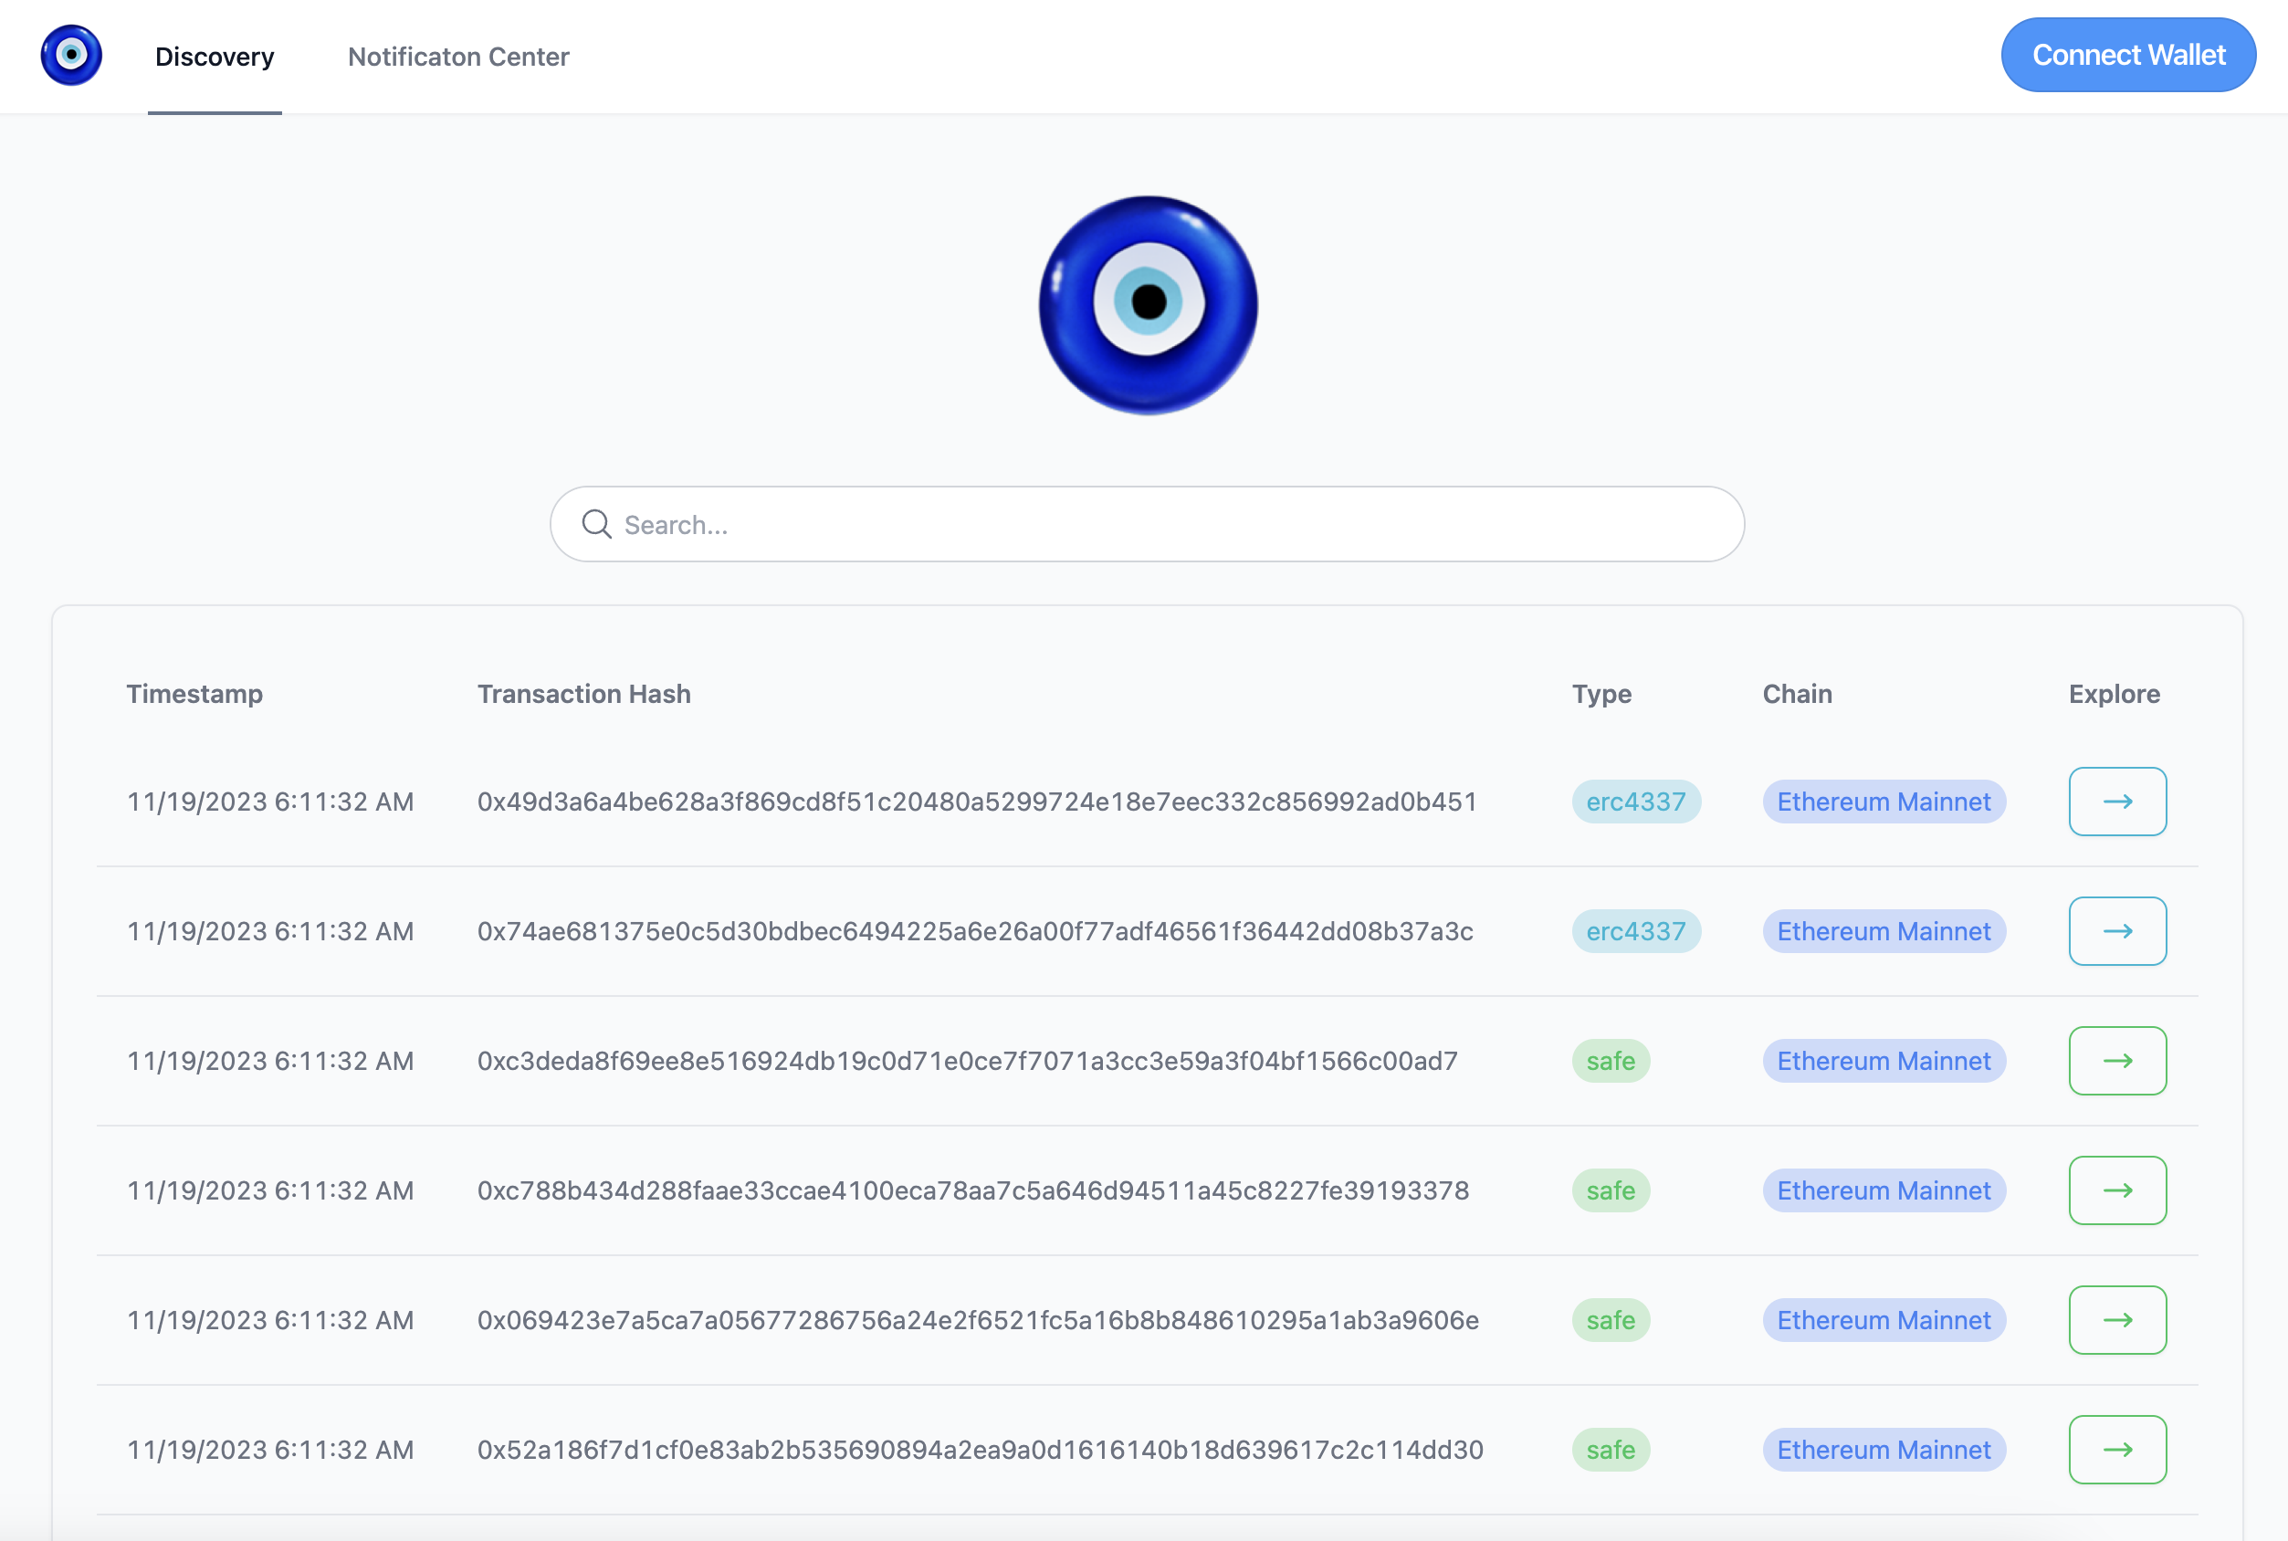
Task: Expand transaction hash 0x52a186f7d1...
Action: click(2117, 1448)
